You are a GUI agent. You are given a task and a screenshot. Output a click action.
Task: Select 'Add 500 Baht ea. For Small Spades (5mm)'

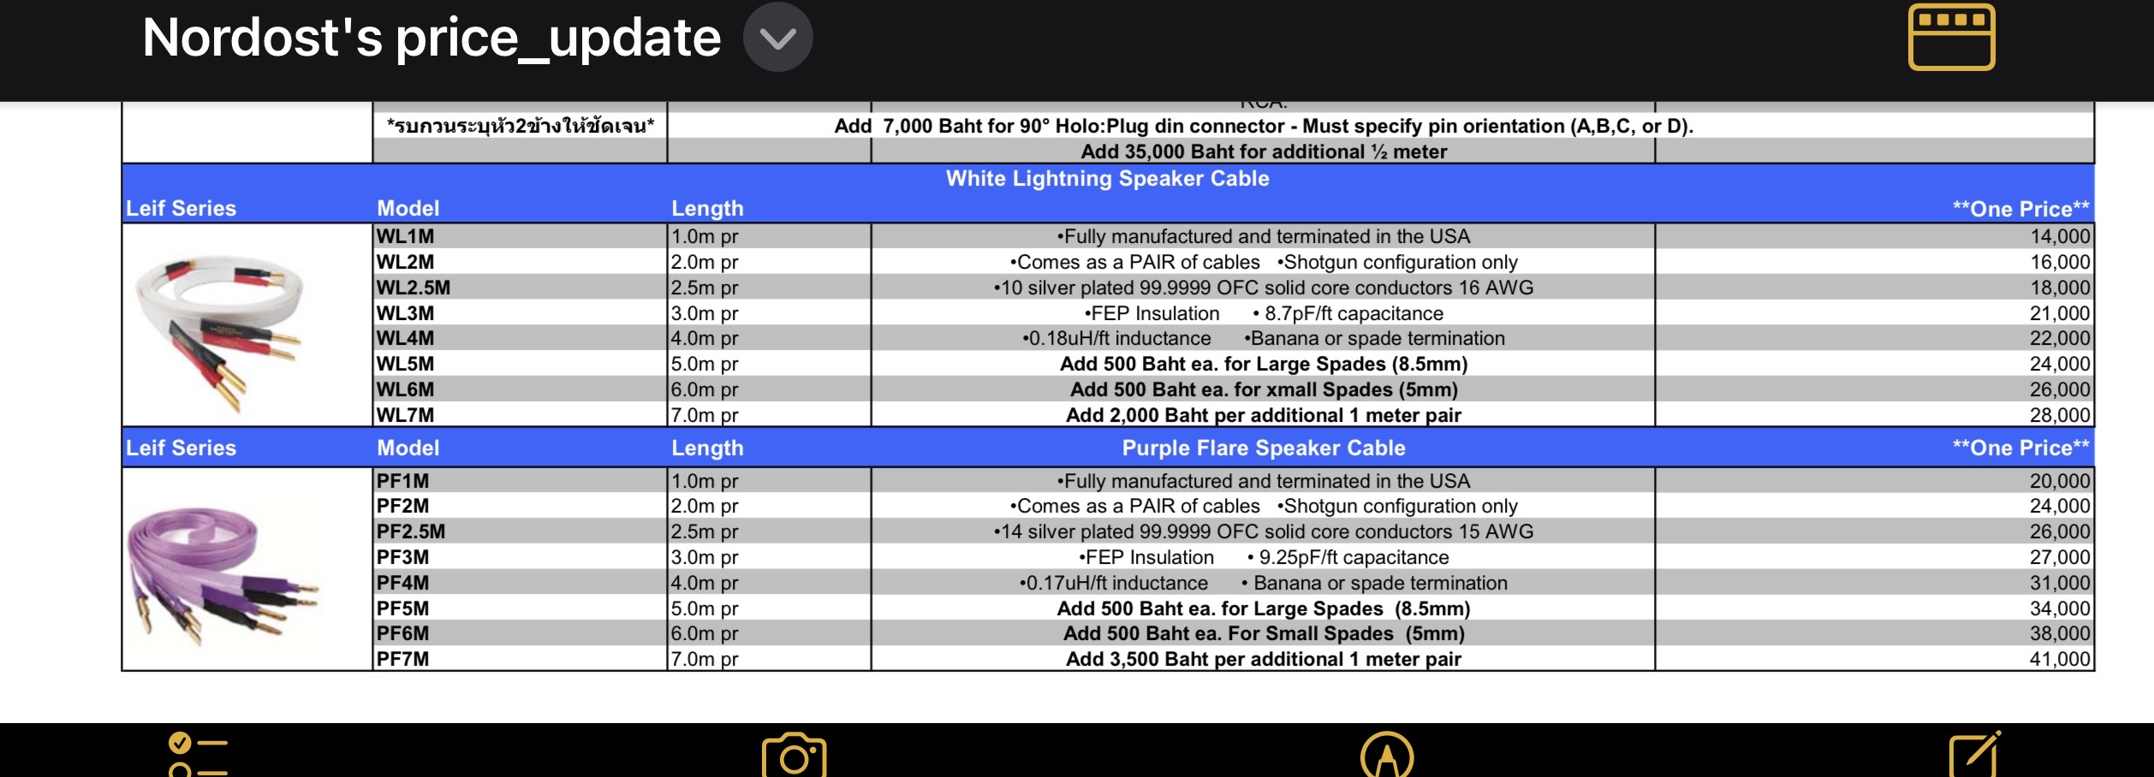[1264, 633]
